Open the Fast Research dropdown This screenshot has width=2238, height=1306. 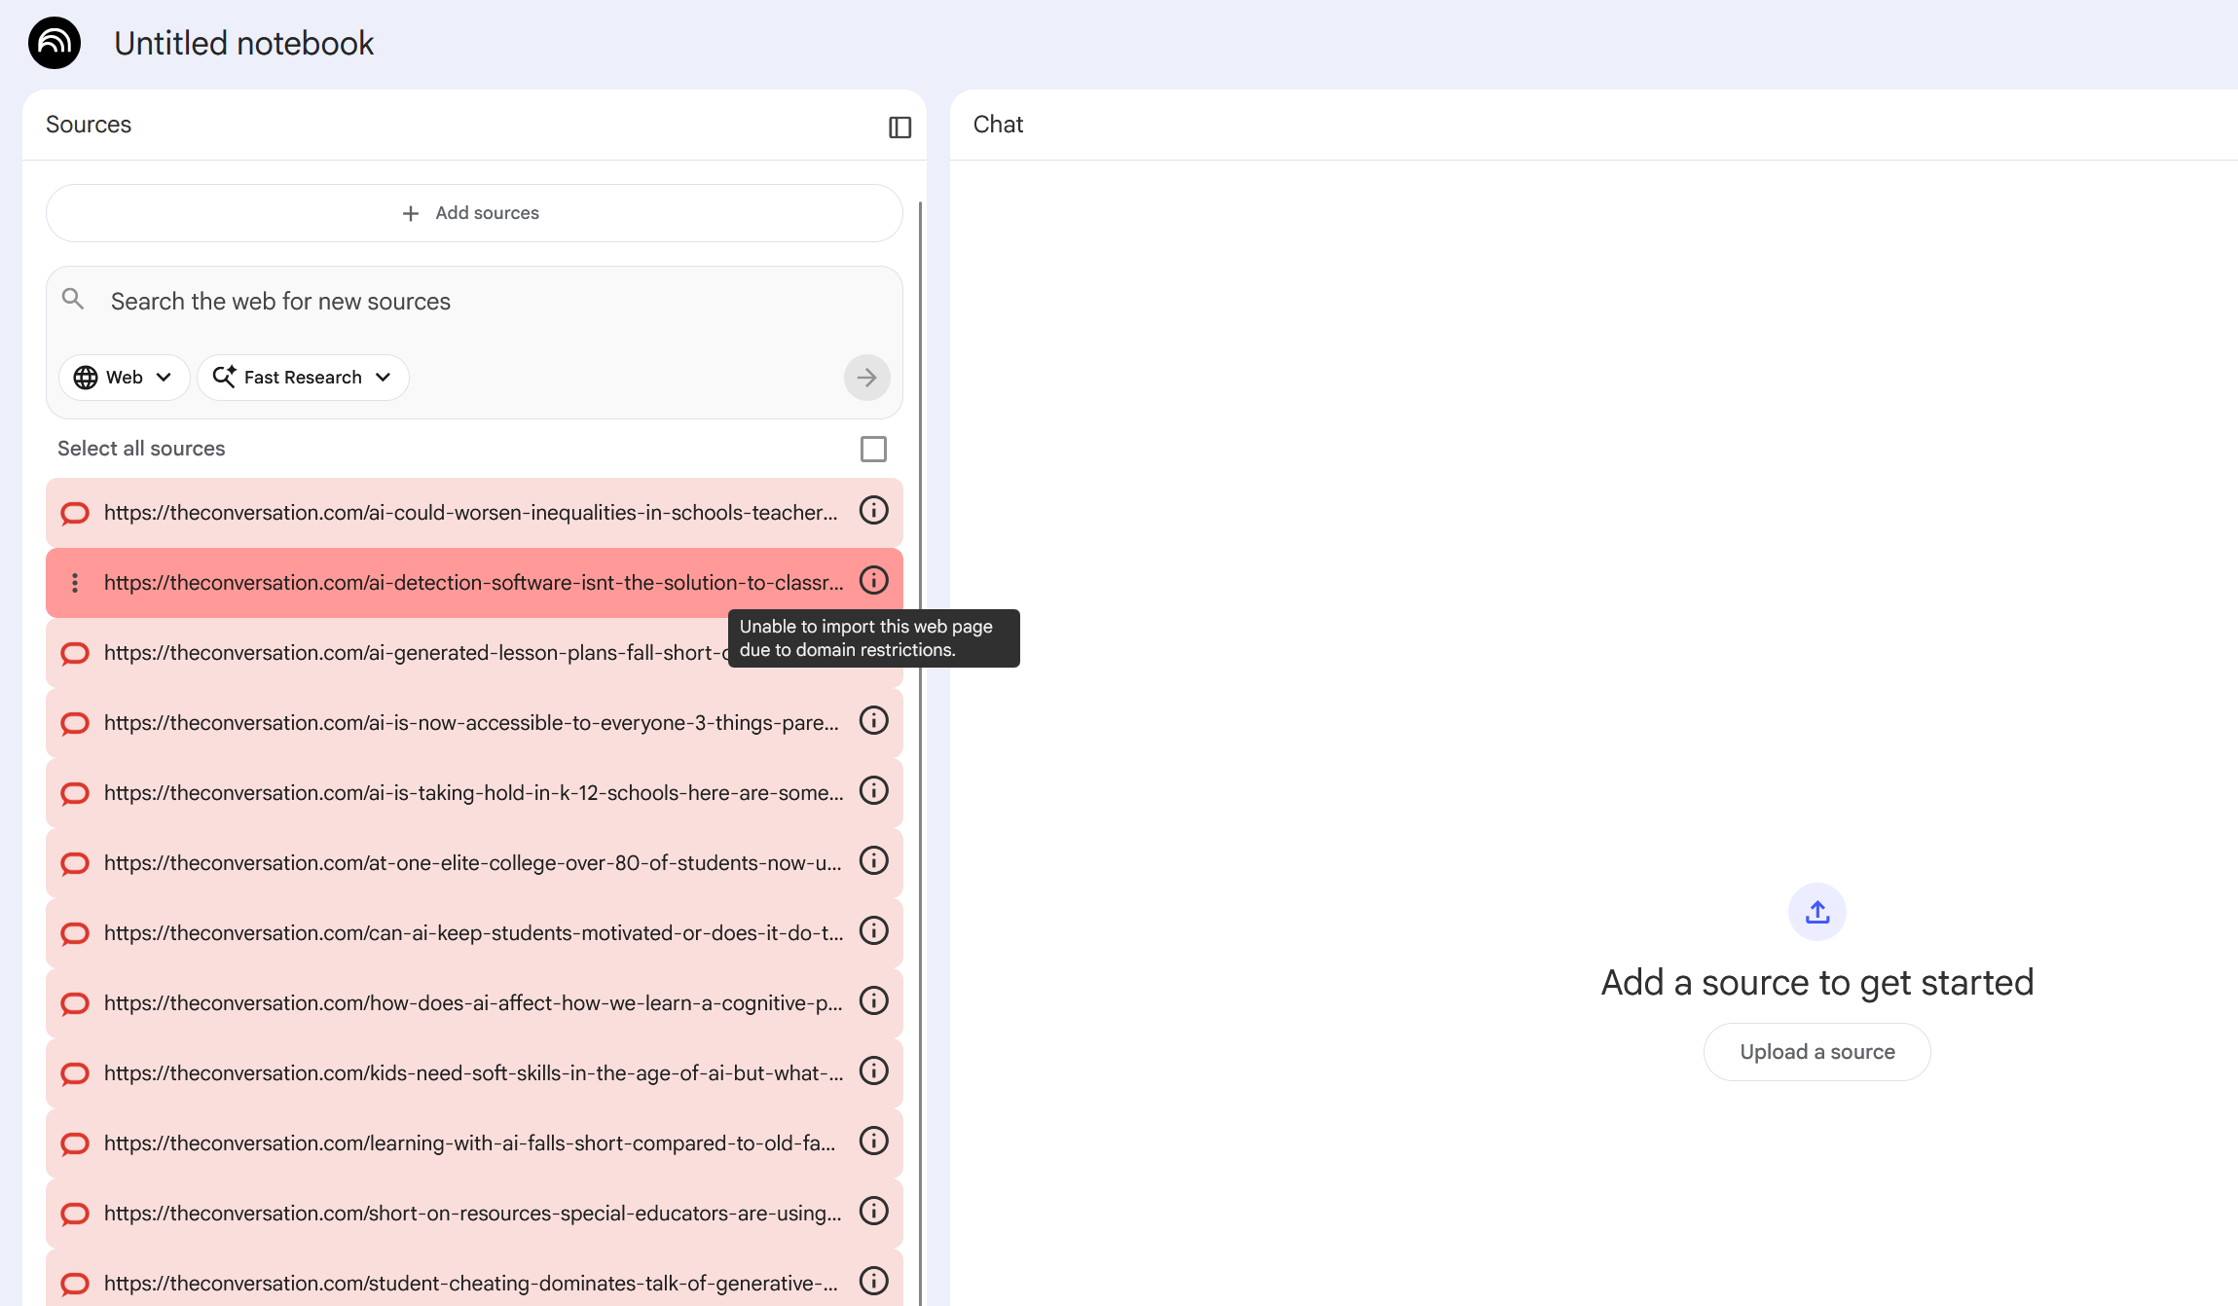pos(303,378)
